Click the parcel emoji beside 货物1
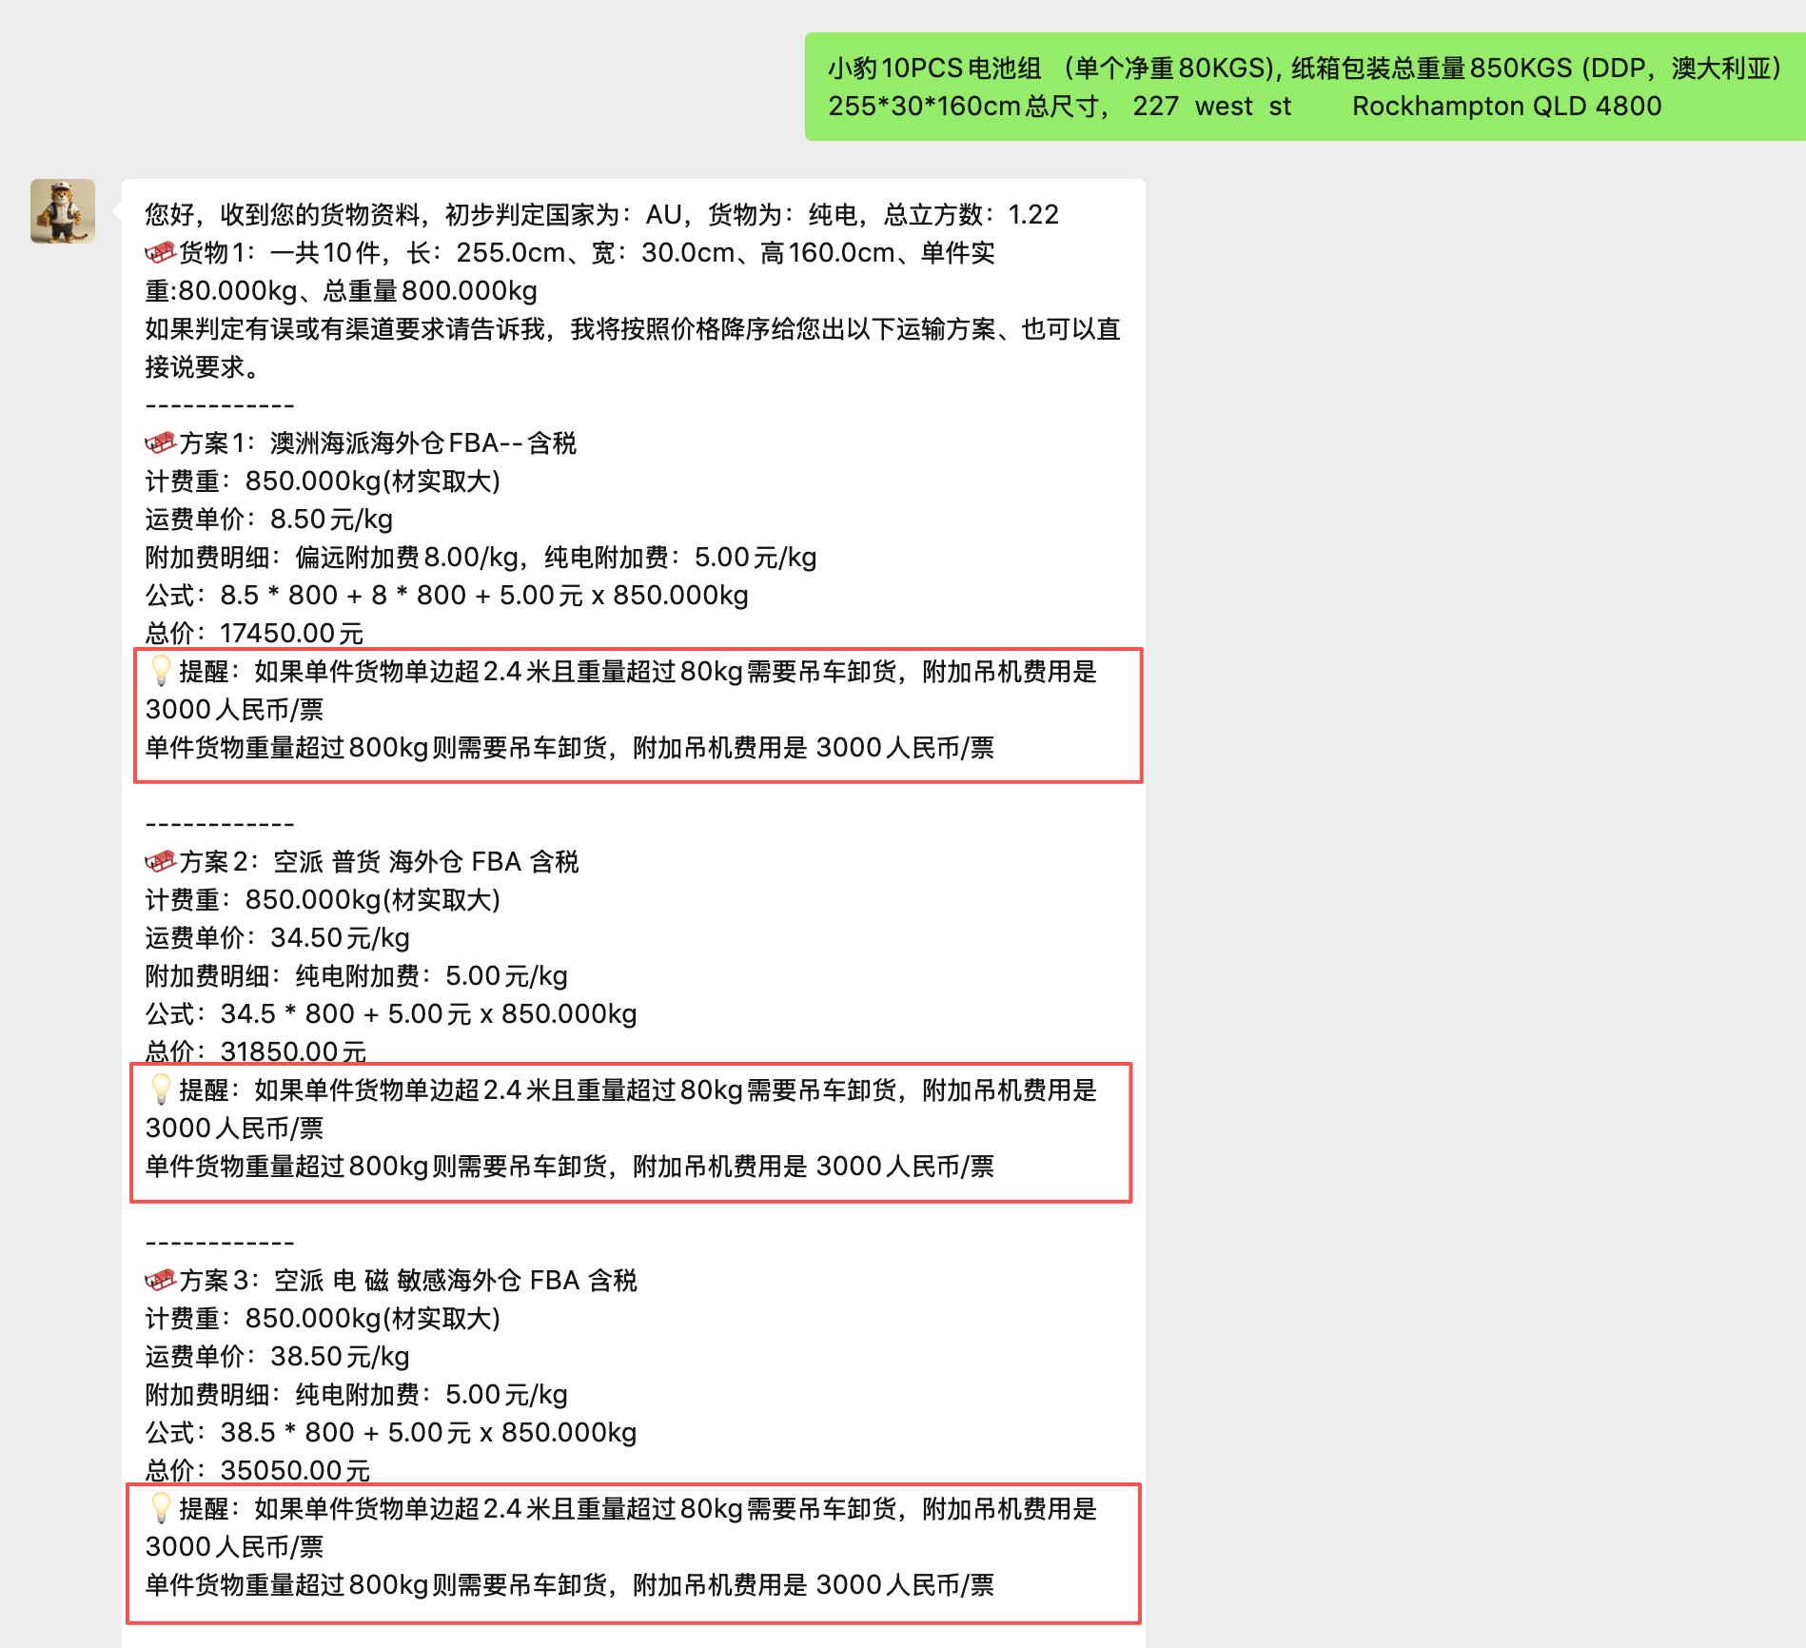 coord(161,253)
